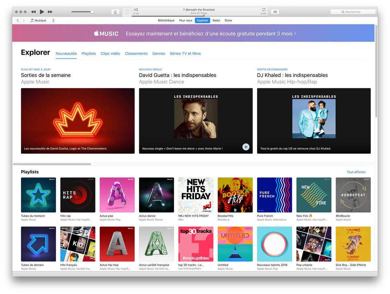Skip forward to the next track
This screenshot has width=390, height=294.
point(50,12)
